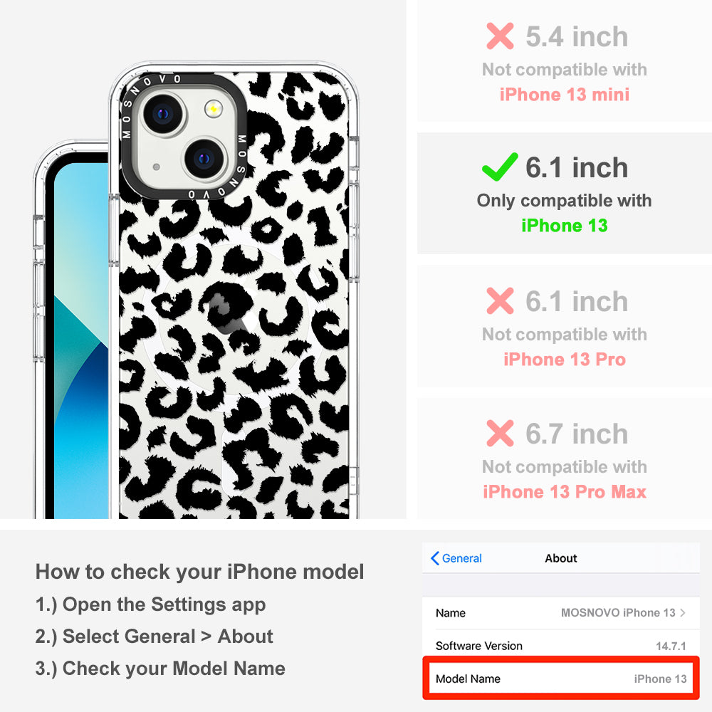Tap the About title in header
The height and width of the screenshot is (712, 712).
pyautogui.click(x=561, y=558)
